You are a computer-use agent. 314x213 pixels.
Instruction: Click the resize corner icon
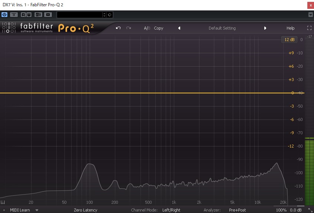[x=310, y=210]
